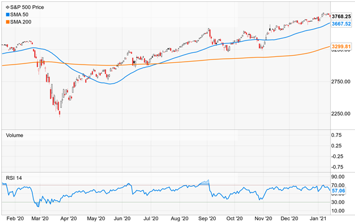
Task: Click the blue SMA 50 legend swatch
Action: tap(8, 15)
